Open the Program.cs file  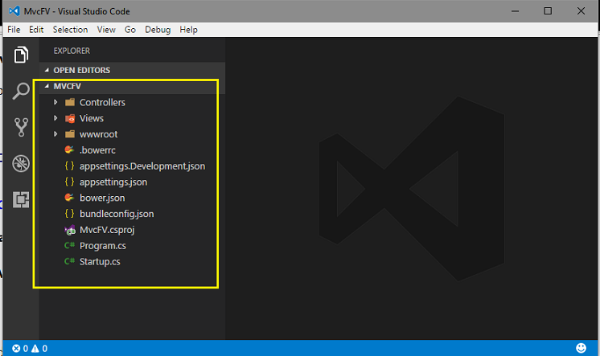(x=103, y=246)
